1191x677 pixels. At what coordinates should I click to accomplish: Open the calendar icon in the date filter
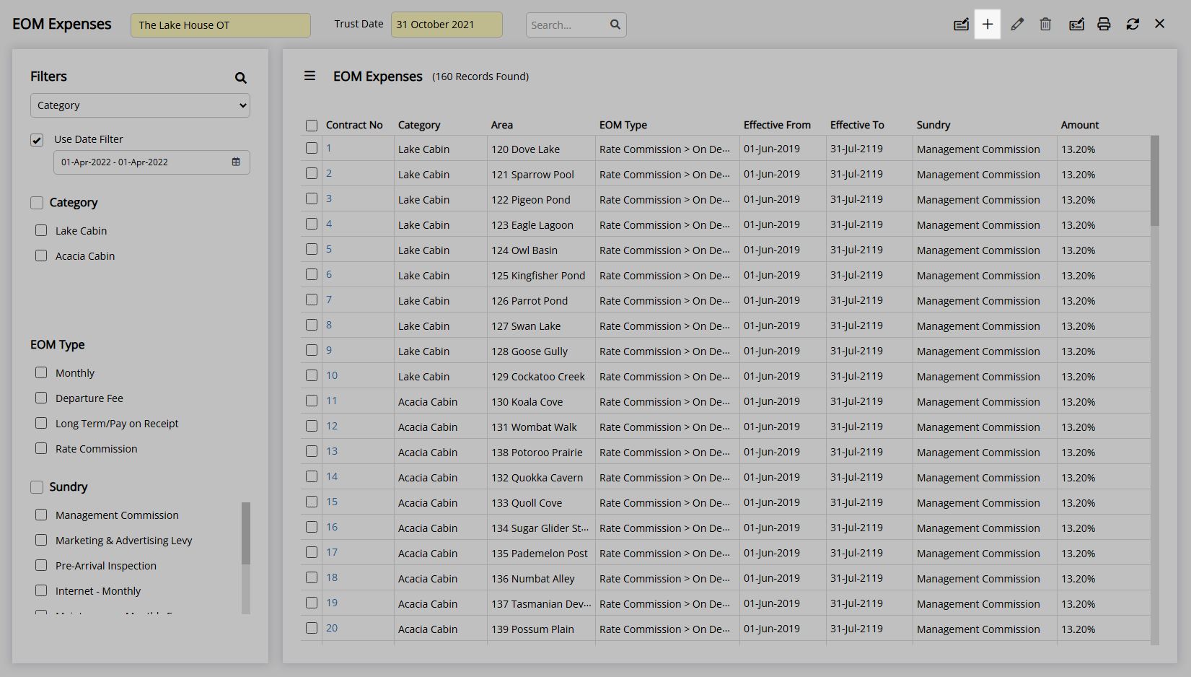[x=236, y=162]
